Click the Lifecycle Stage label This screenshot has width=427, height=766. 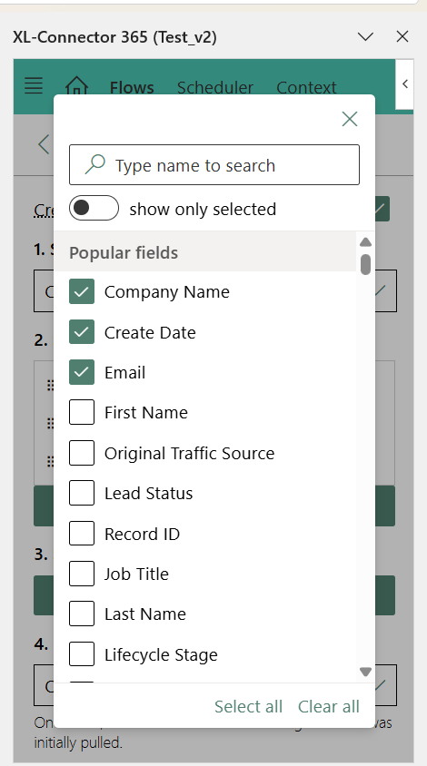pos(161,654)
